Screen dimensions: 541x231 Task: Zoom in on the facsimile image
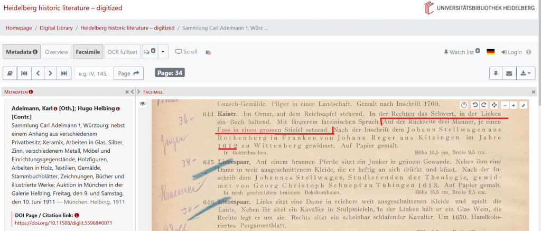click(513, 105)
